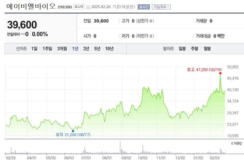Select the 3개월 chart period
Viewport: 244px width, 162px height.
tap(62, 48)
